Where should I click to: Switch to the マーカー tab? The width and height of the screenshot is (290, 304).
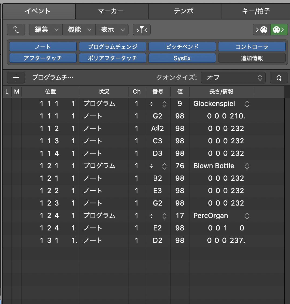(x=112, y=11)
